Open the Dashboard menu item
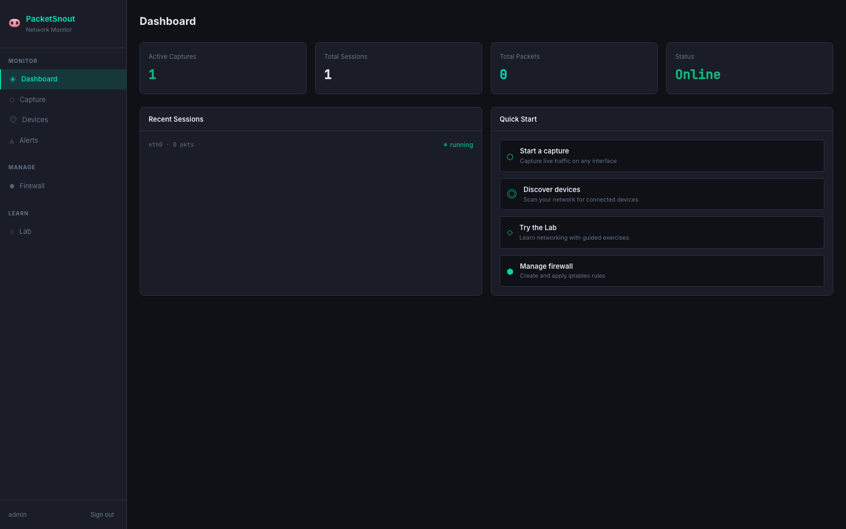846x529 pixels. pyautogui.click(x=63, y=79)
